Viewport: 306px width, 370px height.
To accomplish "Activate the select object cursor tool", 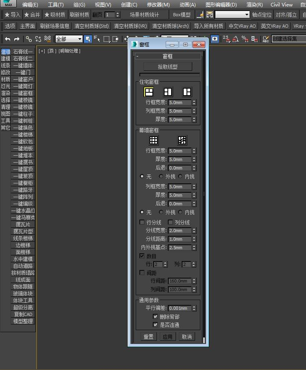I will [x=88, y=39].
